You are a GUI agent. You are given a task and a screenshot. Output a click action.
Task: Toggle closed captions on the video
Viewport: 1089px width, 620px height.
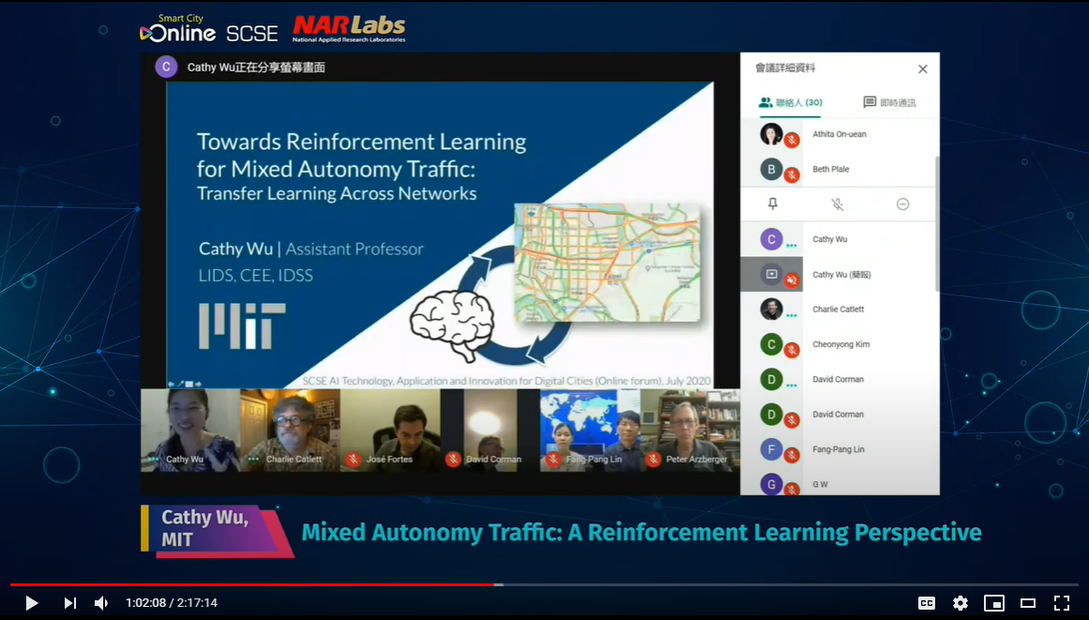926,603
